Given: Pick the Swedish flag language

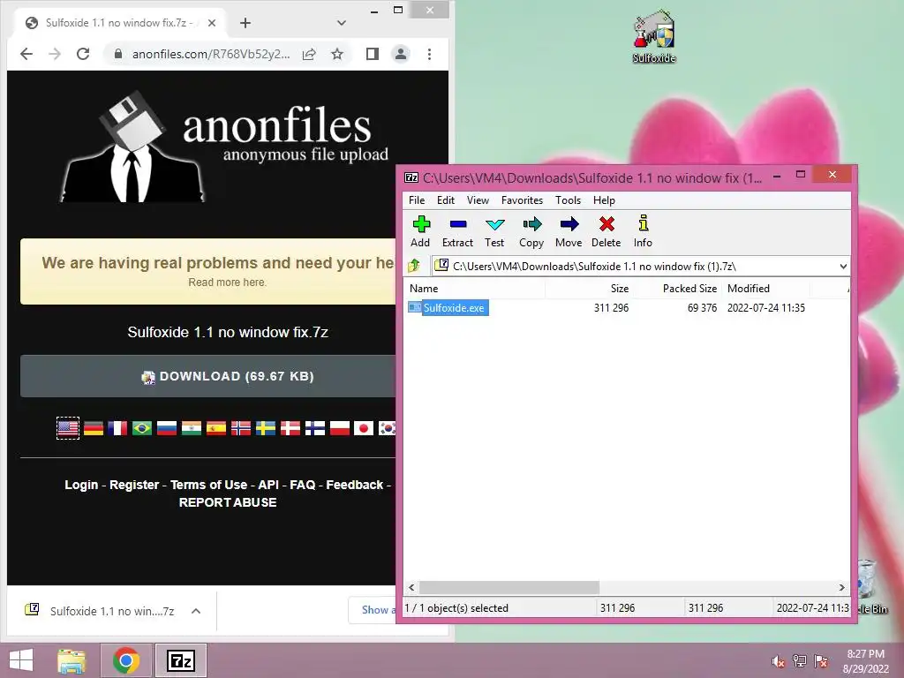Looking at the screenshot, I should pyautogui.click(x=265, y=428).
